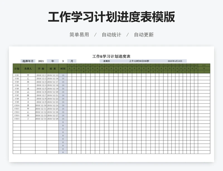Select start date '2018/12/14'

pyautogui.click(x=41, y=119)
